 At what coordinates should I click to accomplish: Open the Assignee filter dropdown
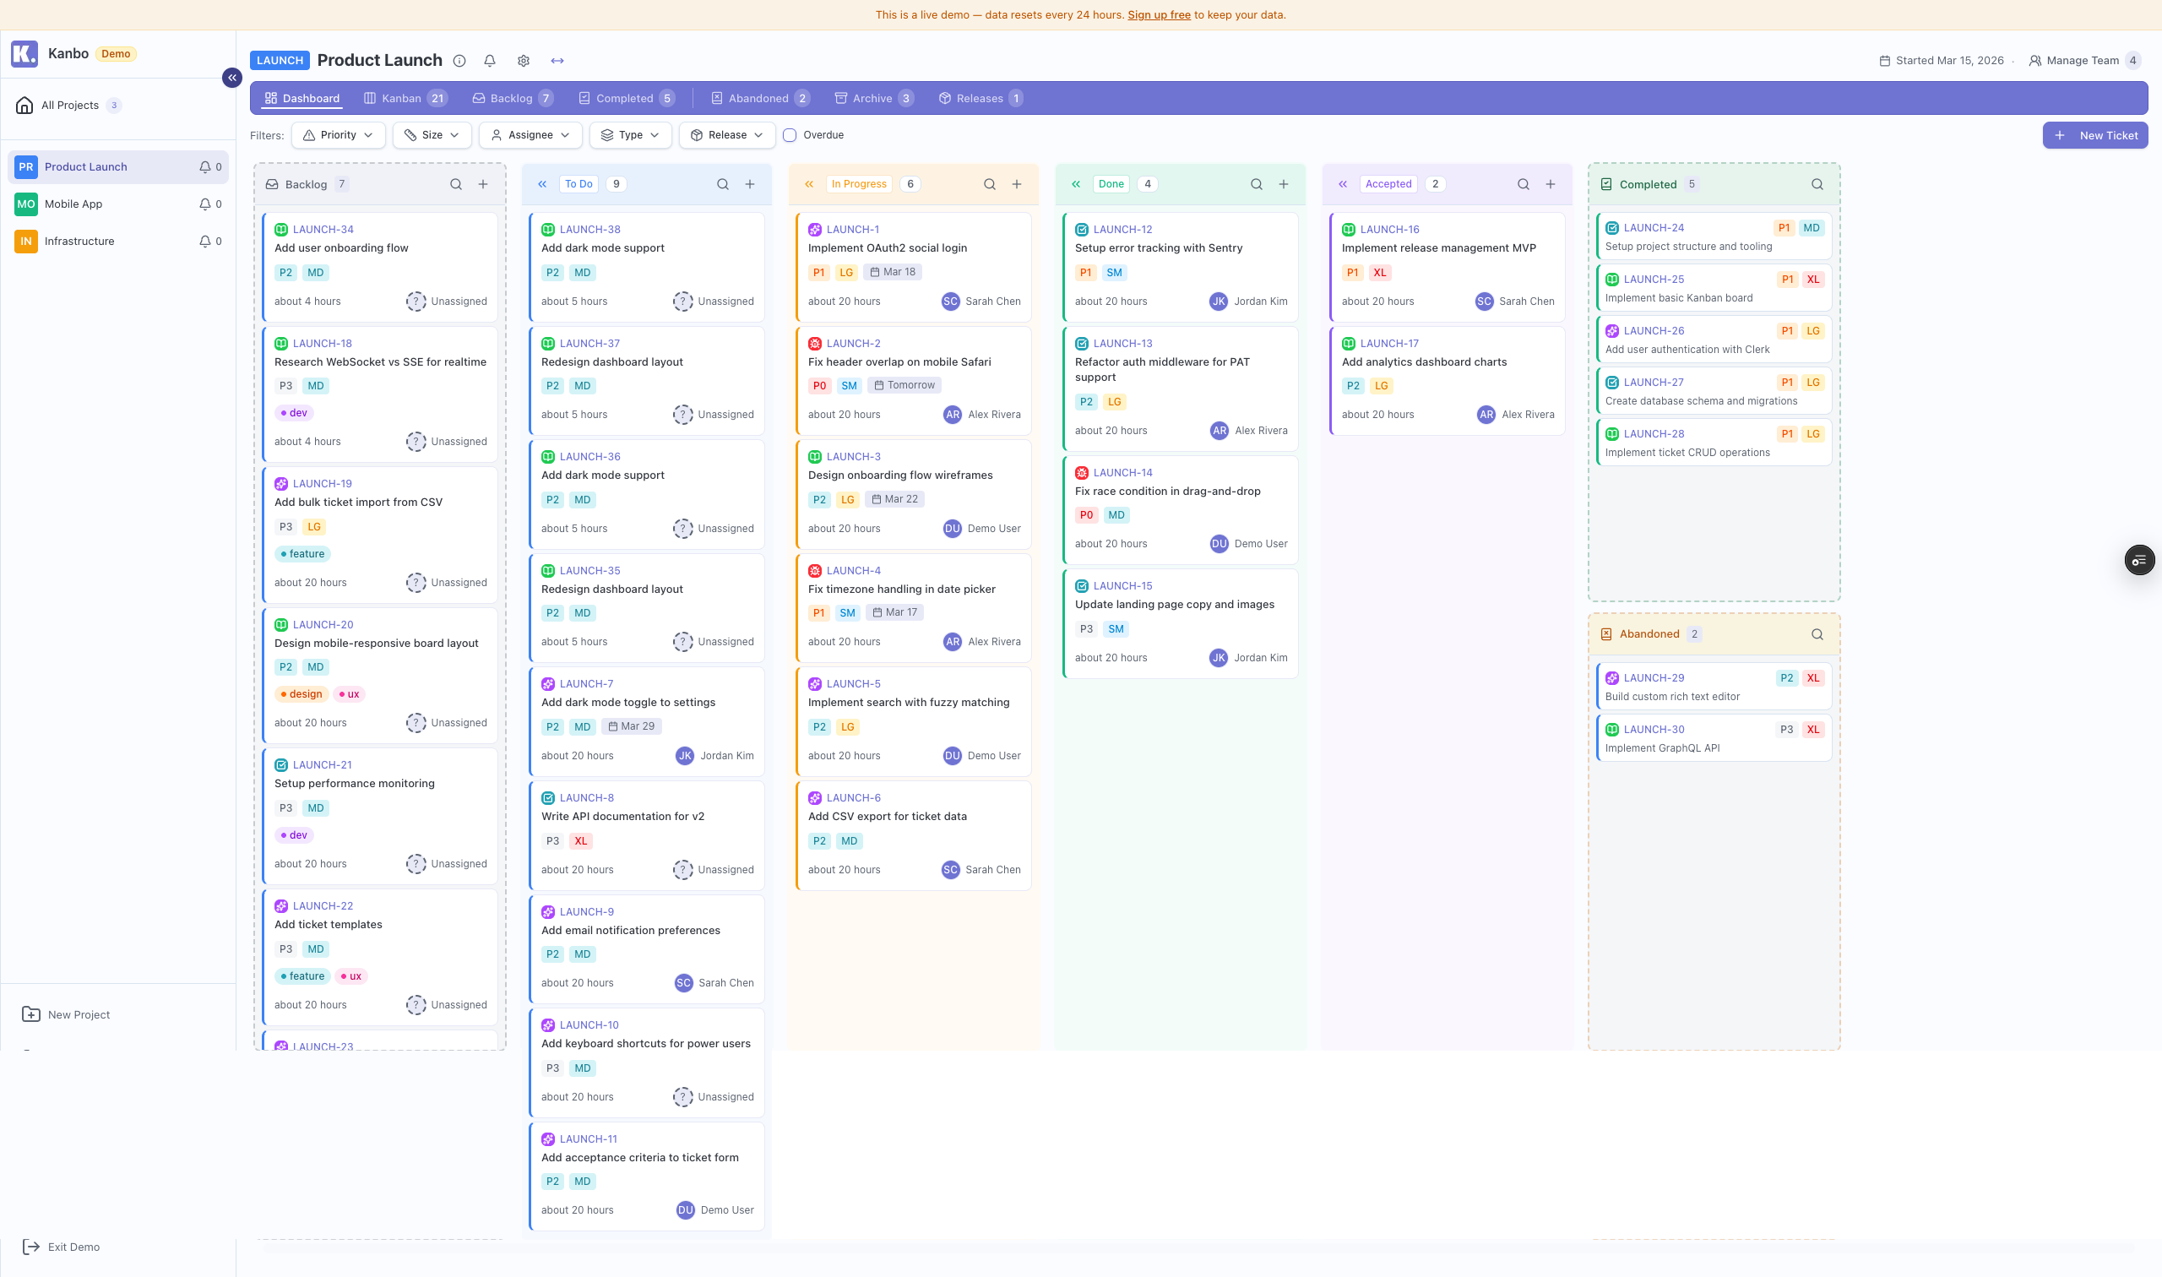(530, 135)
